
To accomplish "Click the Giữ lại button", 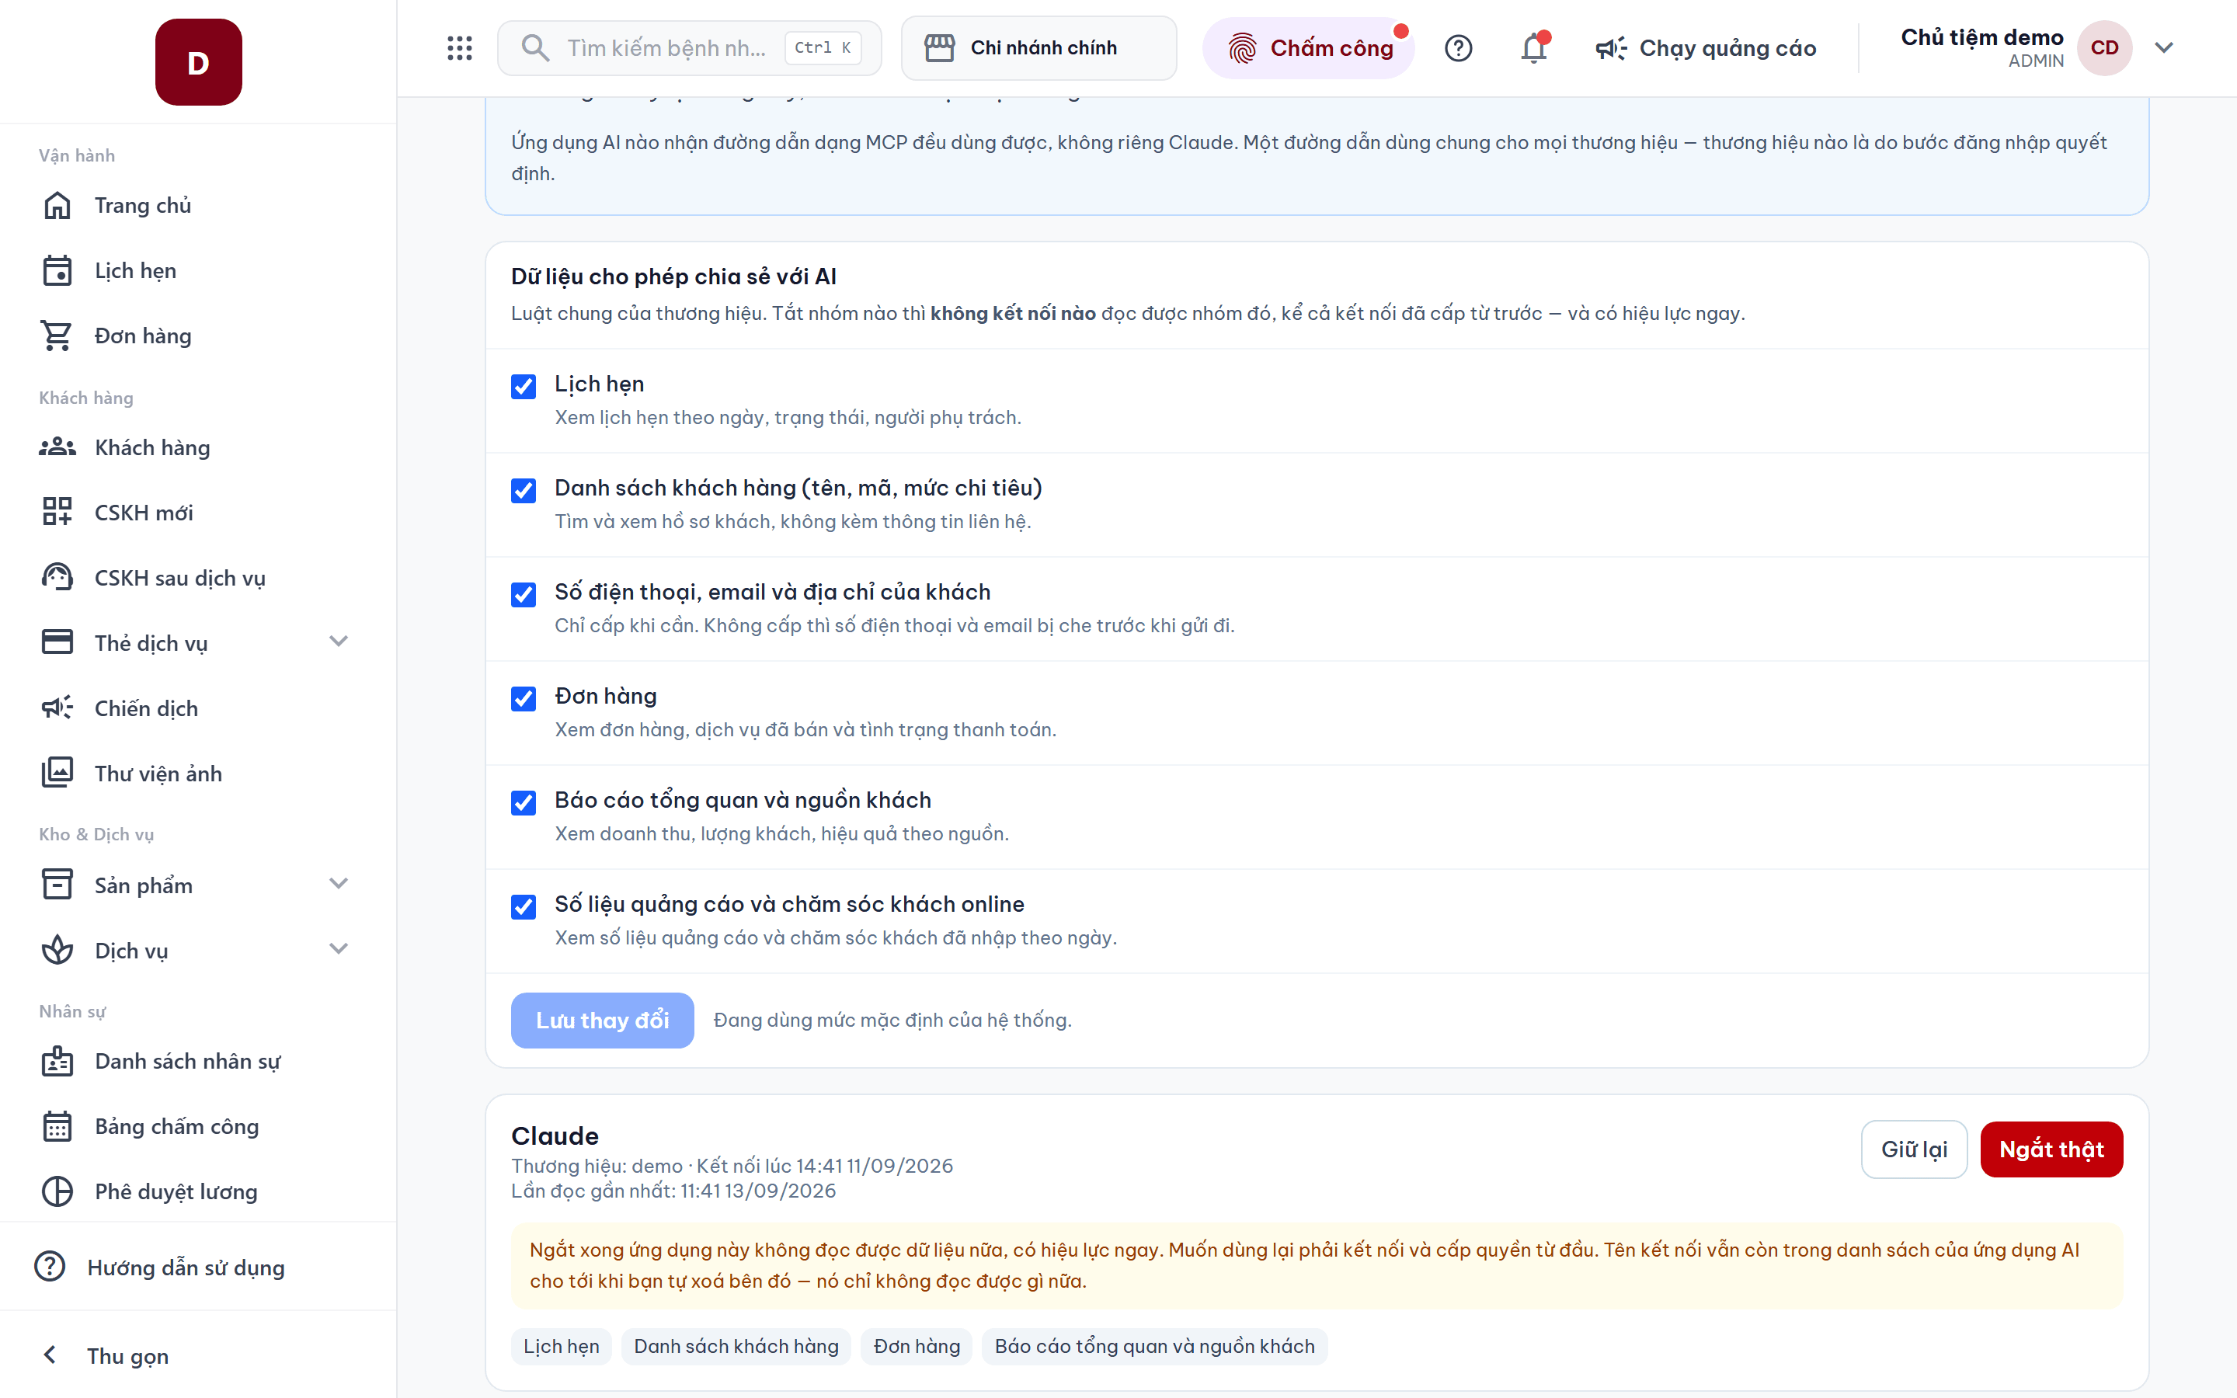I will click(1913, 1149).
